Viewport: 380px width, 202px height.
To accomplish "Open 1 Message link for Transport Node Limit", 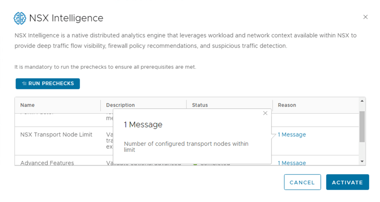I will (292, 135).
